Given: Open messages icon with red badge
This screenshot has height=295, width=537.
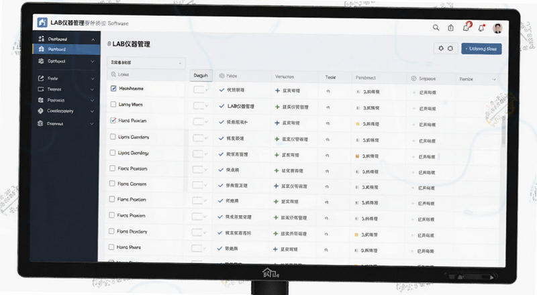Looking at the screenshot, I should [x=467, y=27].
